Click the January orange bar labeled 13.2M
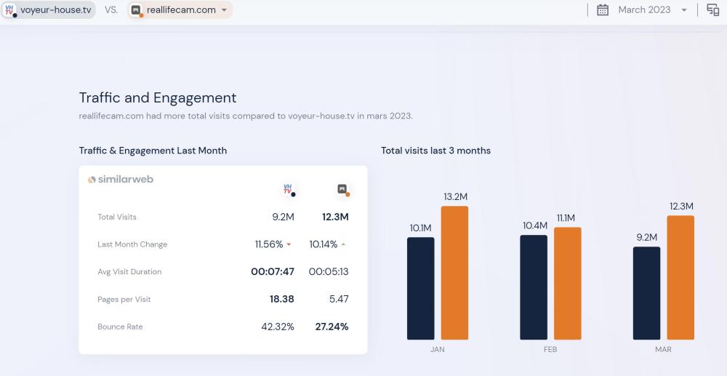The width and height of the screenshot is (727, 376). pos(454,273)
